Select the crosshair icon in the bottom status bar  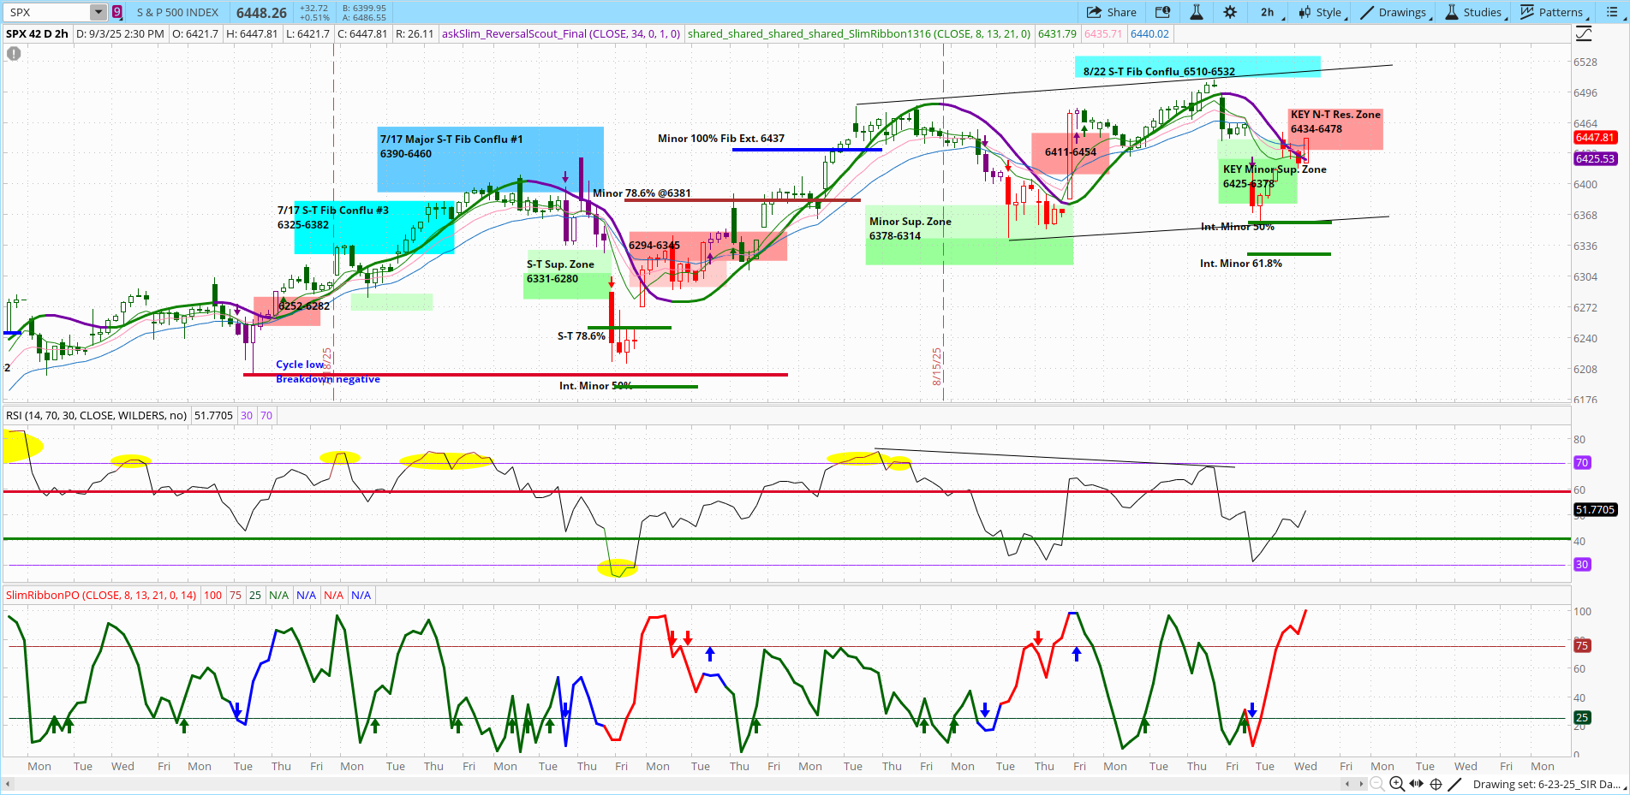(1436, 783)
